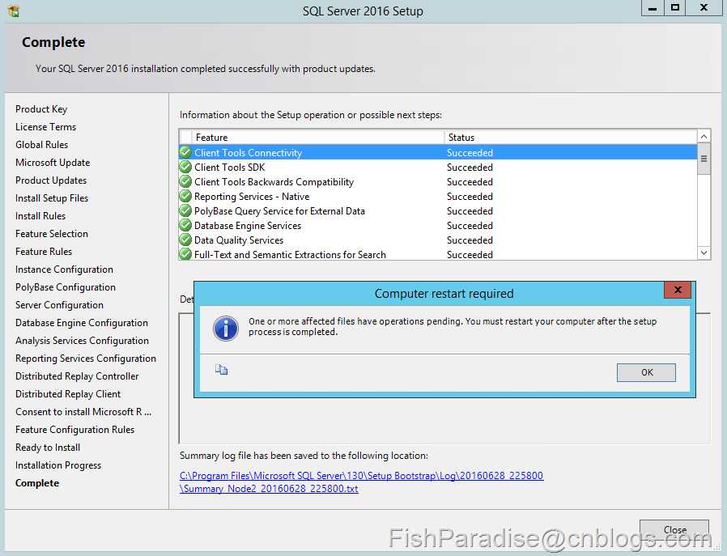Image resolution: width=727 pixels, height=556 pixels.
Task: Select Full-Text and Semantic Extractions for Search row
Action: tap(438, 254)
